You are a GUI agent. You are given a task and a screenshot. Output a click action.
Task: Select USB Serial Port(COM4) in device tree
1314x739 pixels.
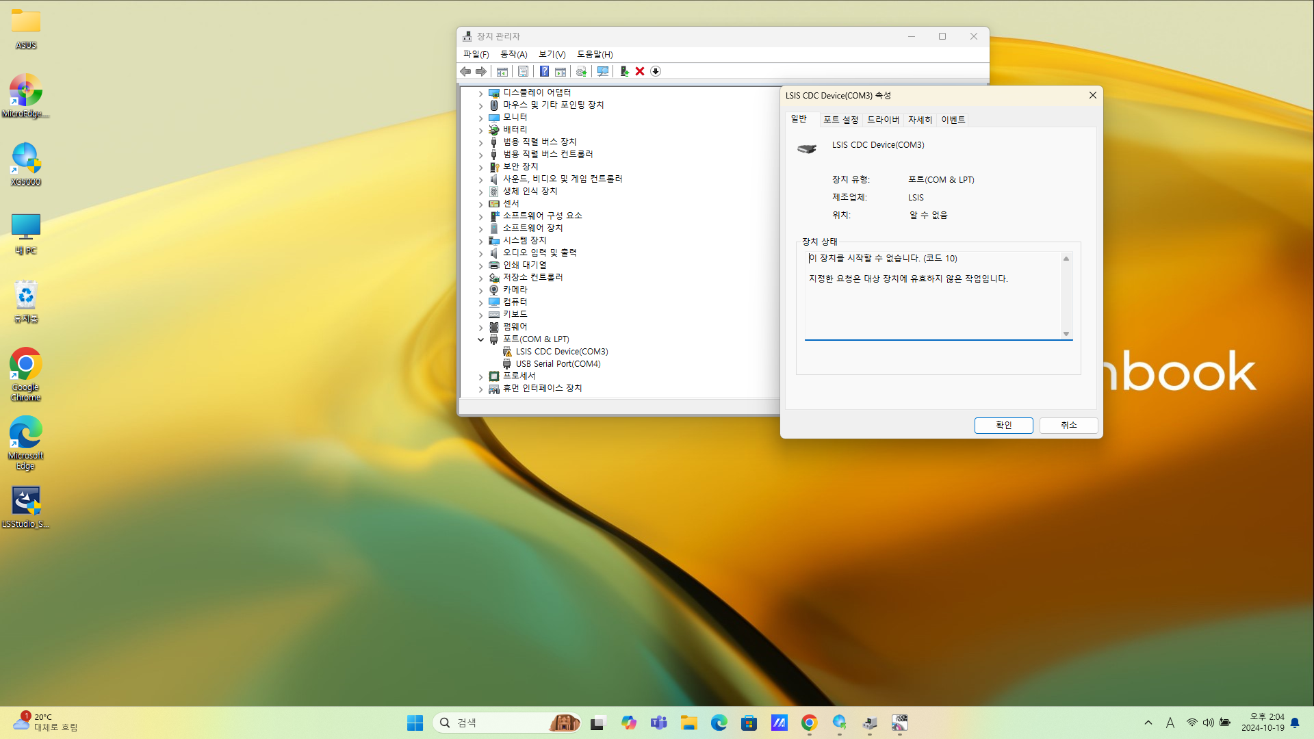(557, 363)
